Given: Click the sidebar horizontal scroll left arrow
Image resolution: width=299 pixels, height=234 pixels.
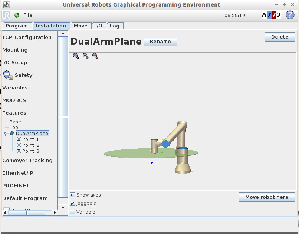Looking at the screenshot, I should (5, 213).
